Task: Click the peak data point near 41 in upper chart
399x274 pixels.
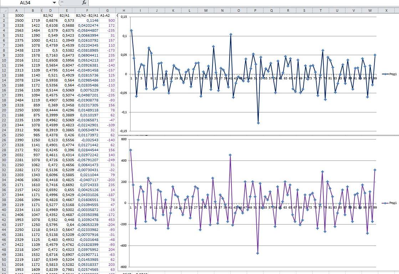Action: tap(231, 34)
